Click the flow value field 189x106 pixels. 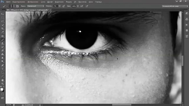click(x=74, y=6)
